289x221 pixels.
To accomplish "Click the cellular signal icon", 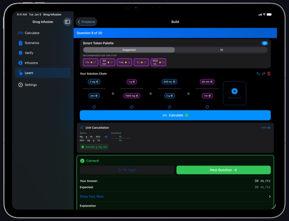I will click(260, 15).
